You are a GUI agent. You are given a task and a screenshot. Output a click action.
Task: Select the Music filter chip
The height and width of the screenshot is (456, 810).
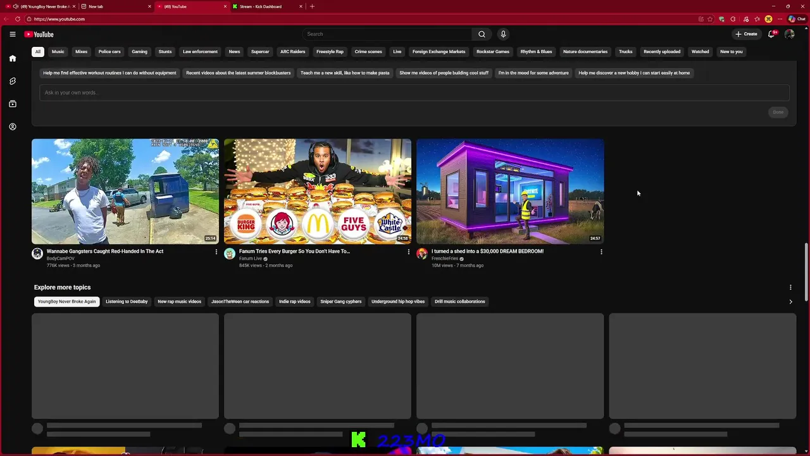[x=58, y=52]
